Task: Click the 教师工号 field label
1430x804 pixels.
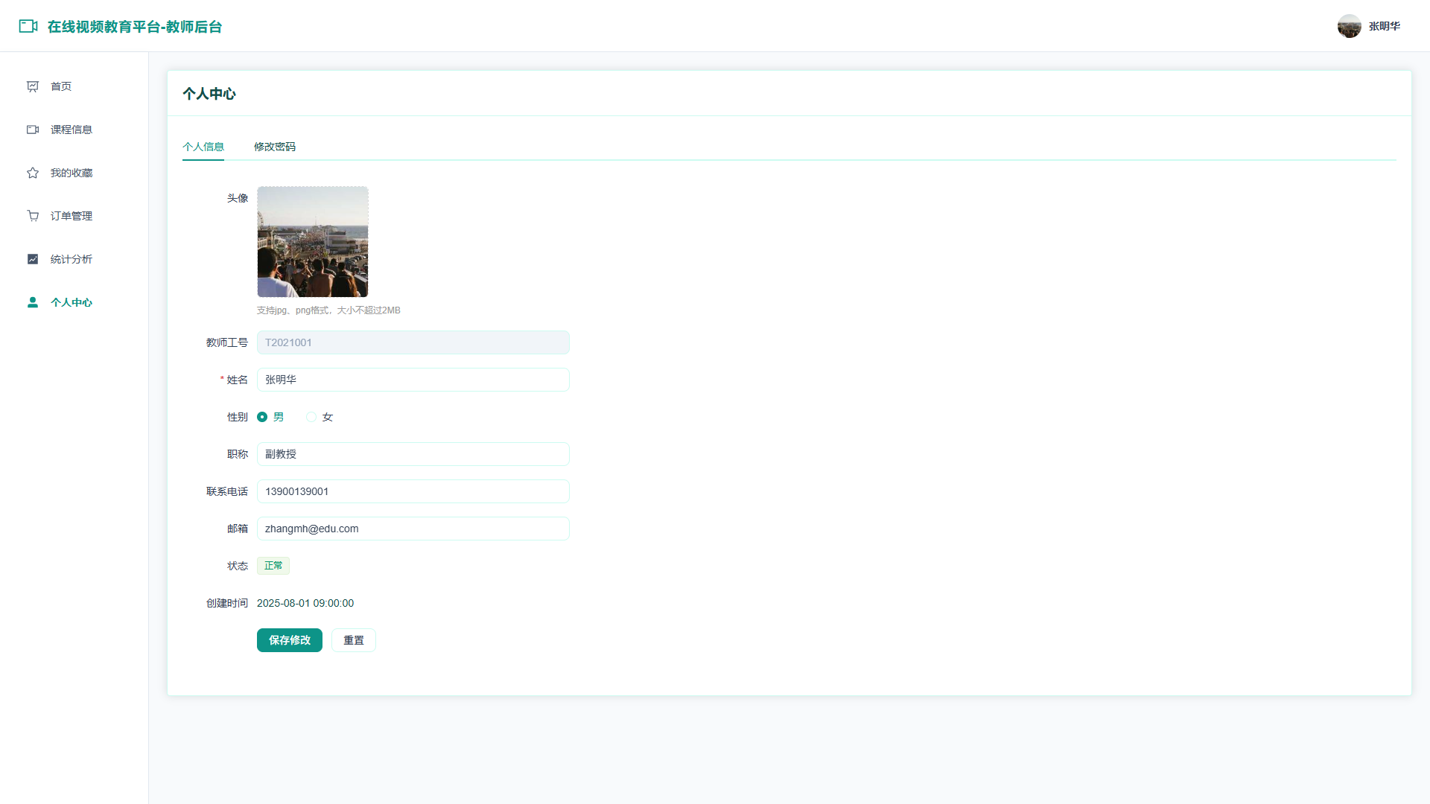Action: tap(227, 342)
